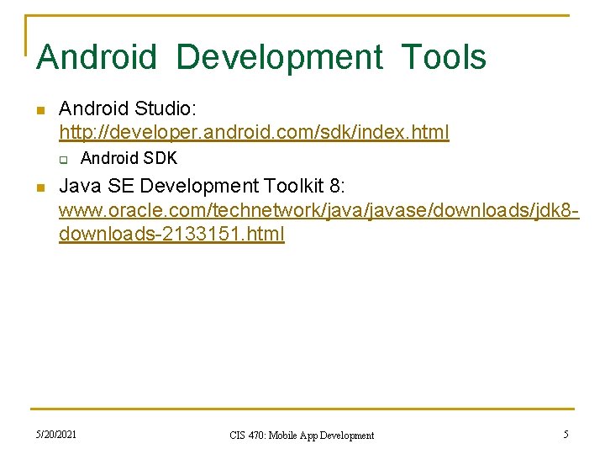
Task: Click the gold square bullet beside Java SE
Action: [x=41, y=188]
